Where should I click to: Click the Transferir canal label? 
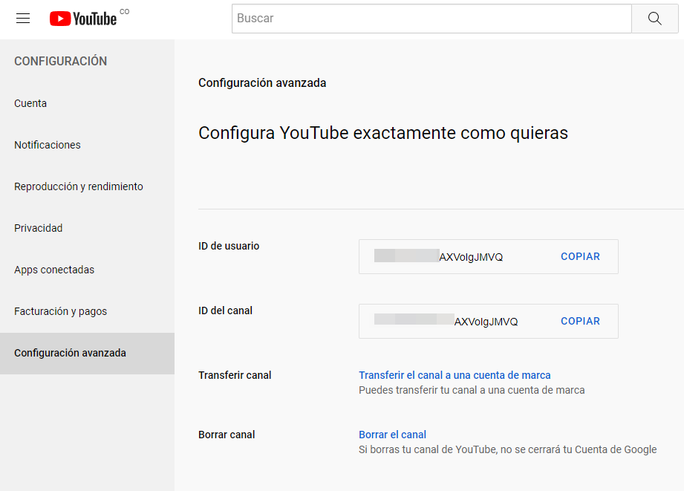click(x=235, y=375)
